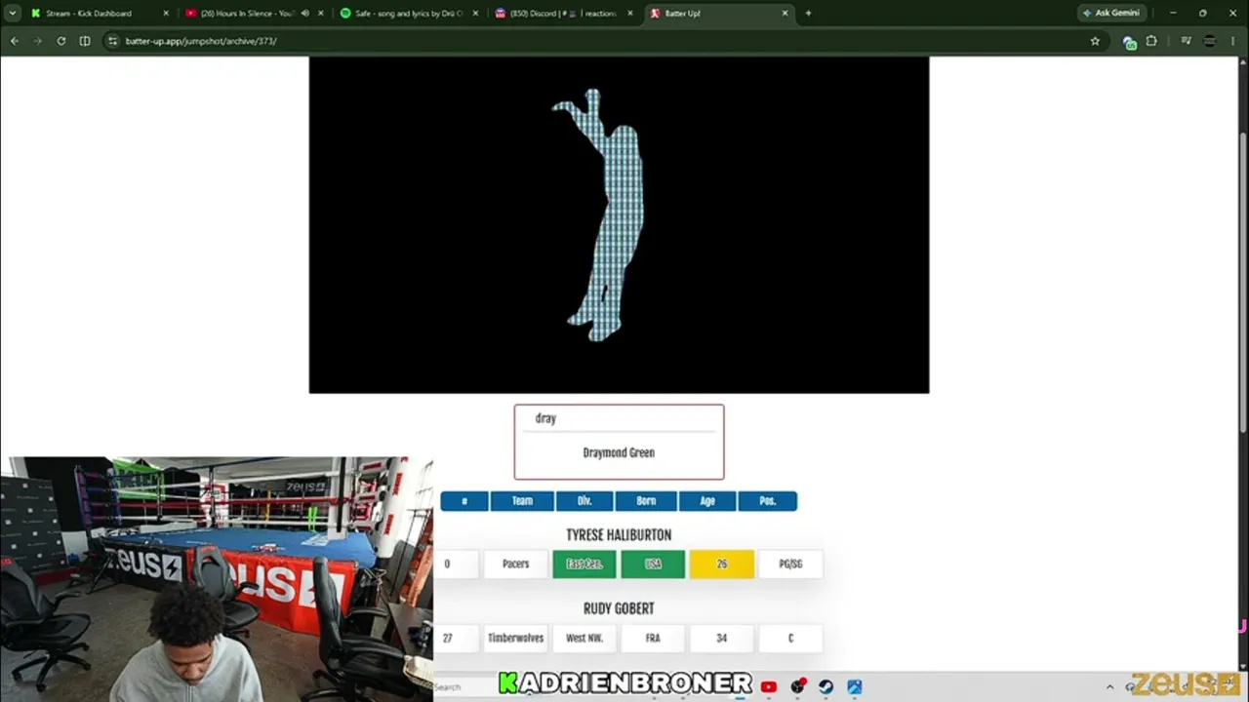Reload the Batter Up page

[x=61, y=41]
